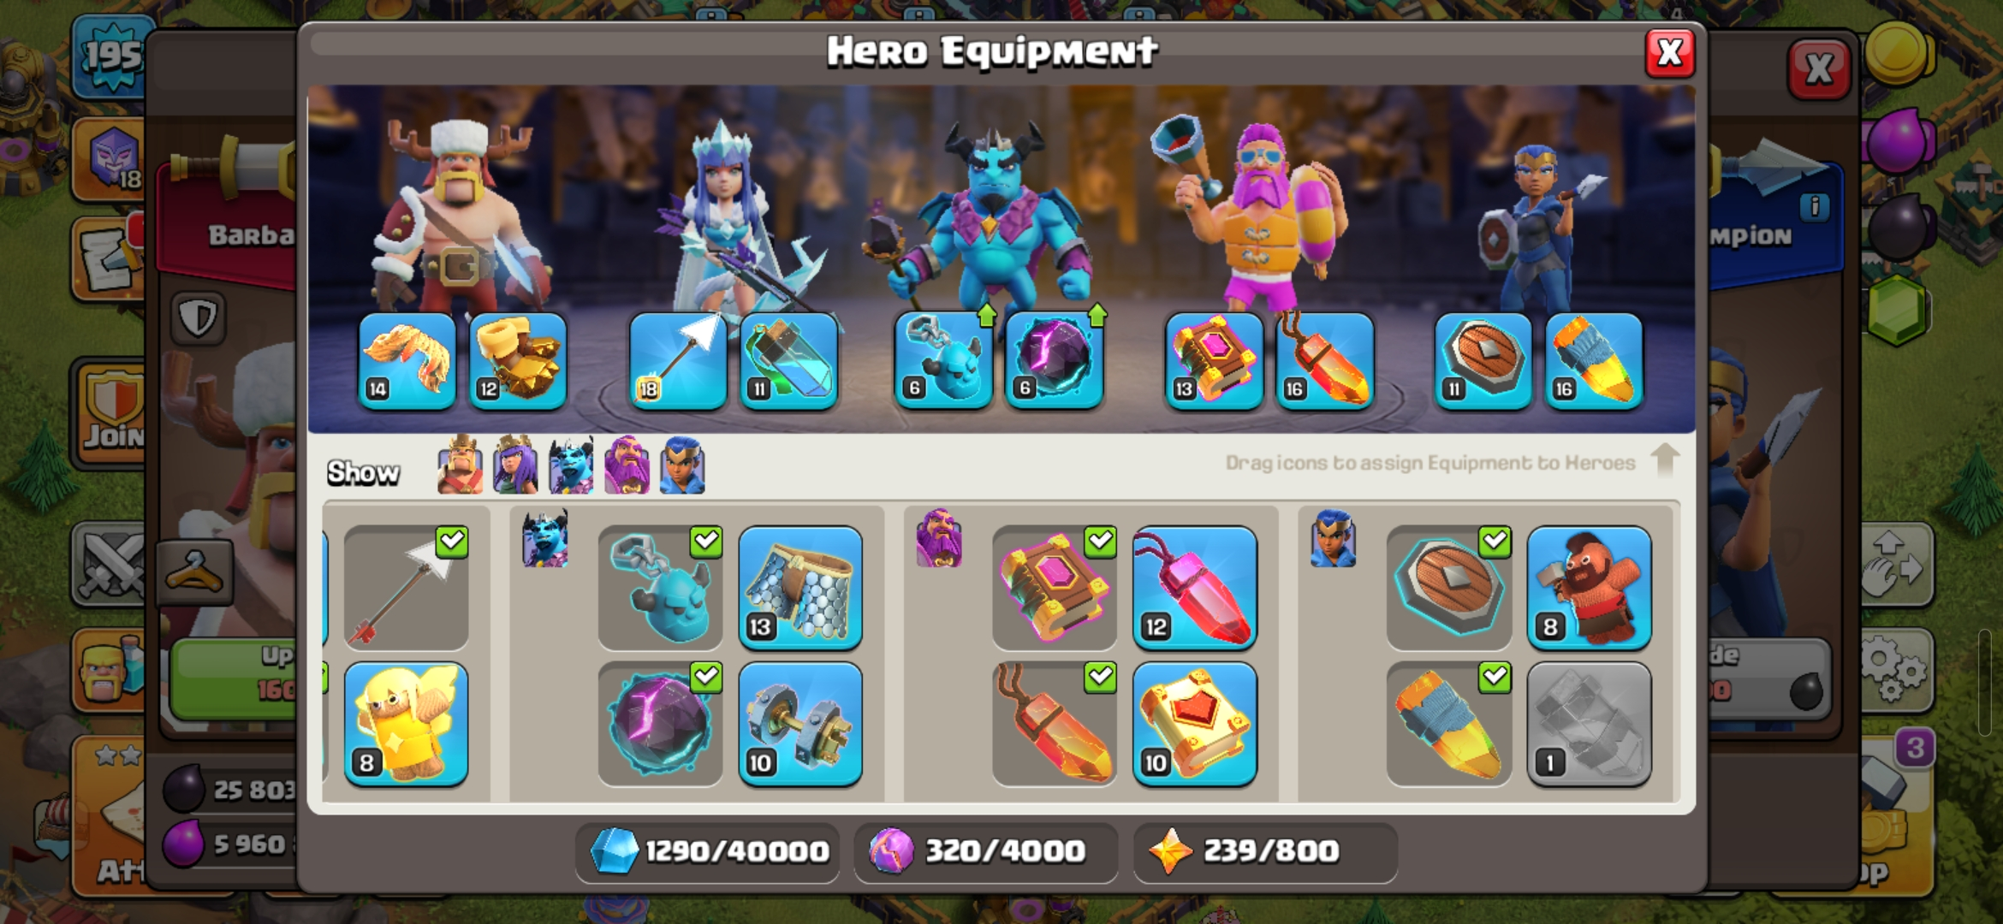Viewport: 2003px width, 924px height.
Task: Toggle the checked blue minion henchman equipment
Action: click(x=660, y=588)
